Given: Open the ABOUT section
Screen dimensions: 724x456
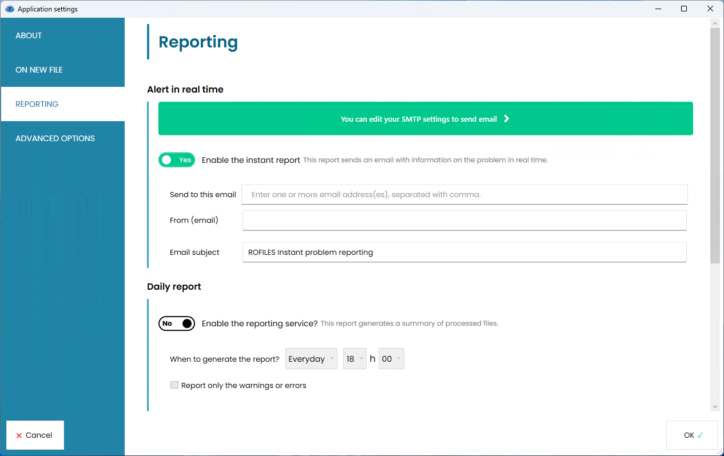Looking at the screenshot, I should 62,35.
